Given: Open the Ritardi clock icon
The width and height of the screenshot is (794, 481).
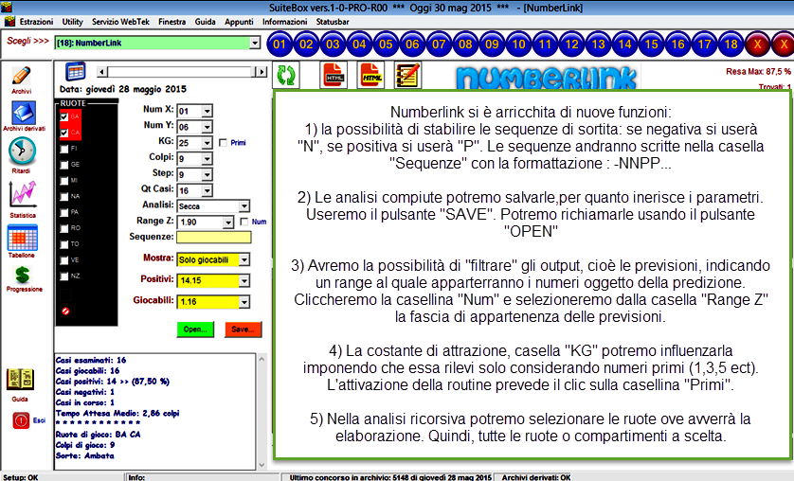Looking at the screenshot, I should [x=22, y=151].
